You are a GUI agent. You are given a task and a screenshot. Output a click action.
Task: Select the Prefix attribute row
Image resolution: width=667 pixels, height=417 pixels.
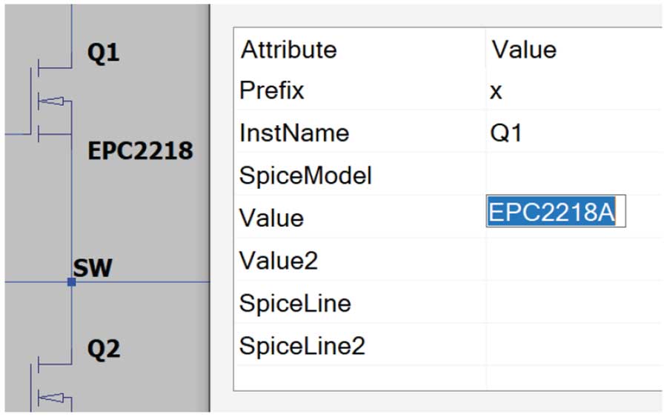[x=272, y=91]
